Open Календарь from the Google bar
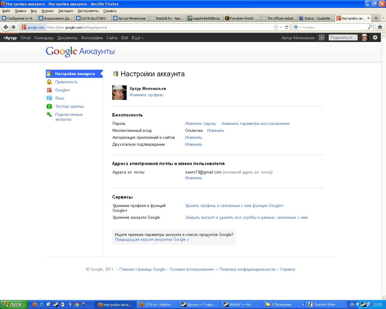The width and height of the screenshot is (386, 309). (x=44, y=38)
